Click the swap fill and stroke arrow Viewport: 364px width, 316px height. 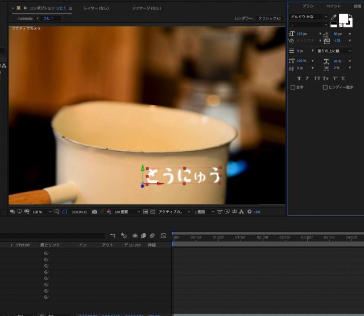[351, 15]
